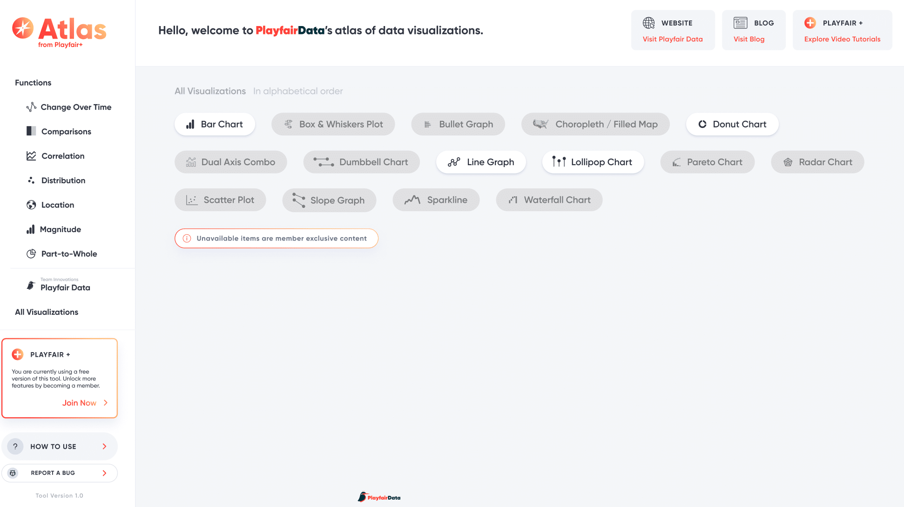Image resolution: width=904 pixels, height=507 pixels.
Task: Click "Tool Version 1.0" text
Action: point(60,496)
